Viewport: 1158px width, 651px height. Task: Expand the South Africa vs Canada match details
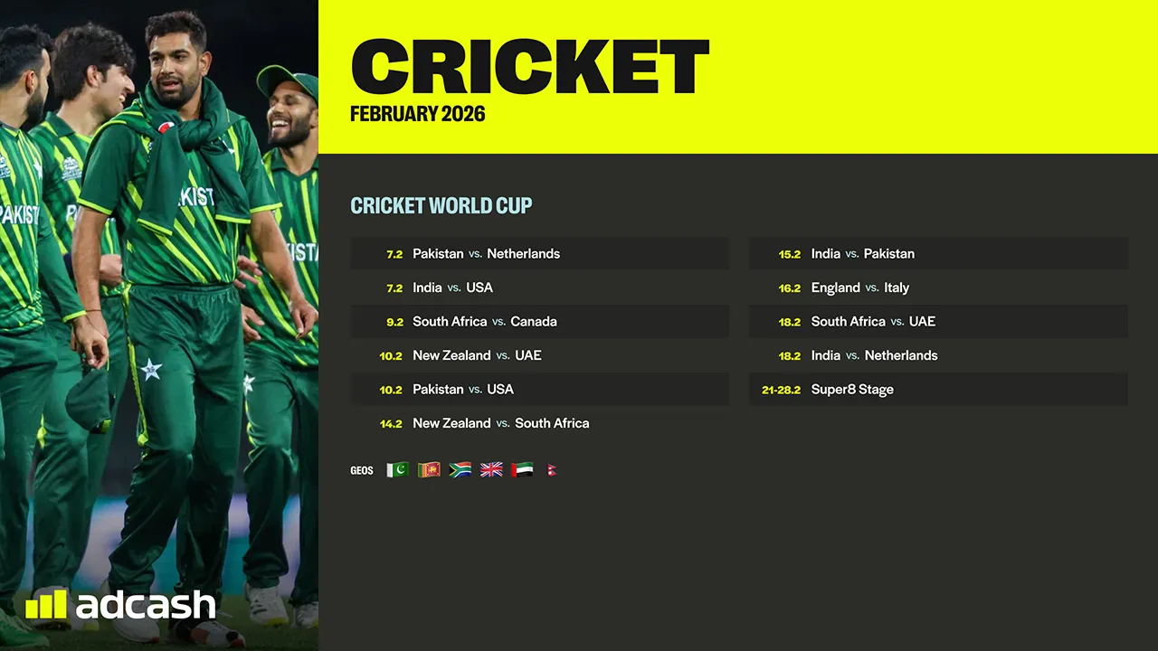pos(539,321)
